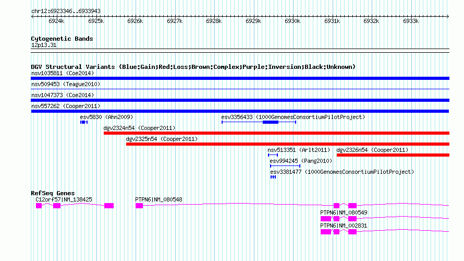
Task: Select the nsv509453 (Teague2010) thin blue line
Action: 240,89
